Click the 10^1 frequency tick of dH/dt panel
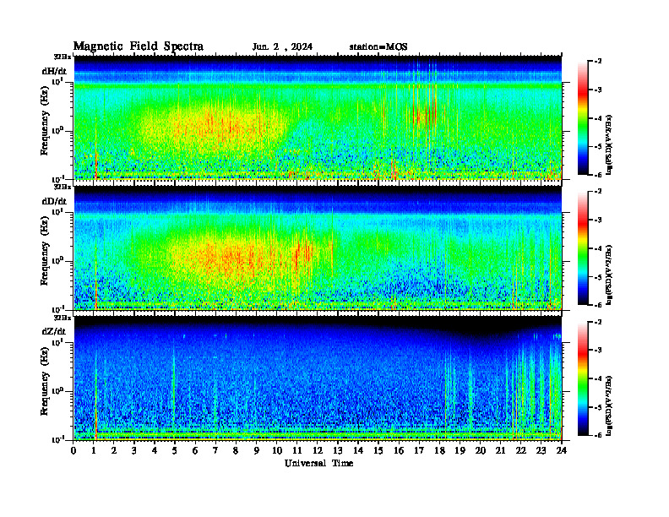This screenshot has height=517, width=669. 57,81
